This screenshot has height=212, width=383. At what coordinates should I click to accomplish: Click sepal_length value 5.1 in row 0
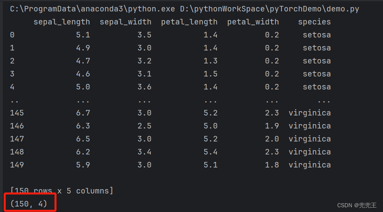coord(83,35)
